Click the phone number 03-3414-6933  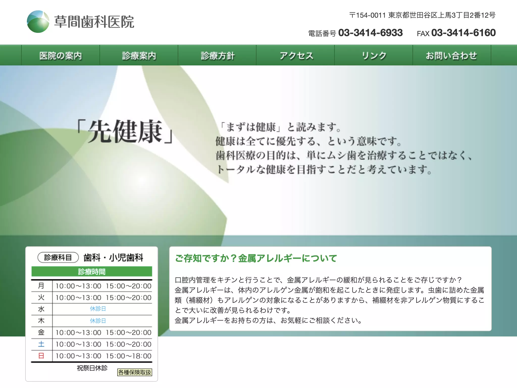pyautogui.click(x=370, y=33)
